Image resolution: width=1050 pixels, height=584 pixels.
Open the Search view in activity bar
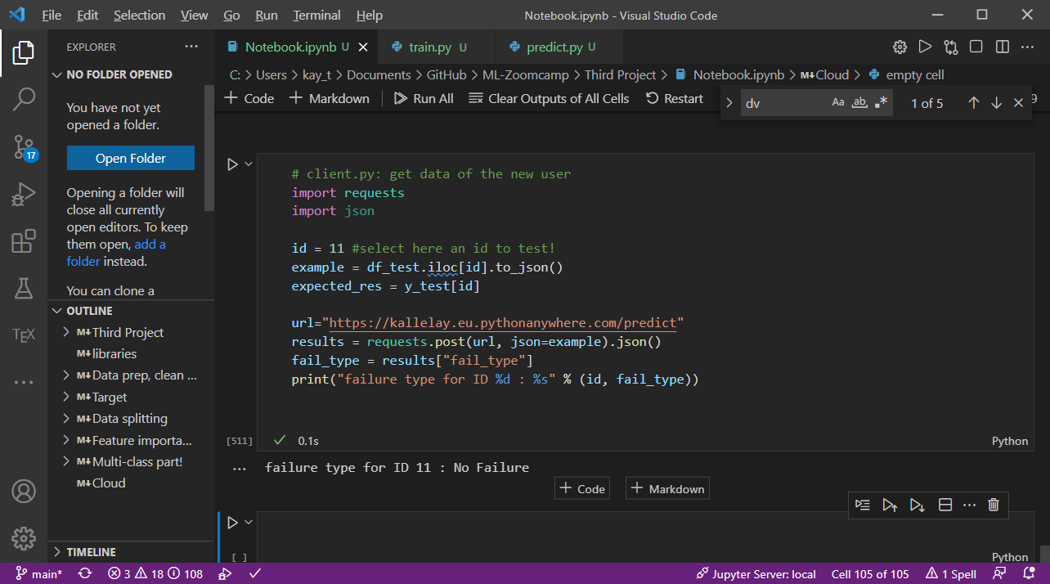click(x=24, y=100)
